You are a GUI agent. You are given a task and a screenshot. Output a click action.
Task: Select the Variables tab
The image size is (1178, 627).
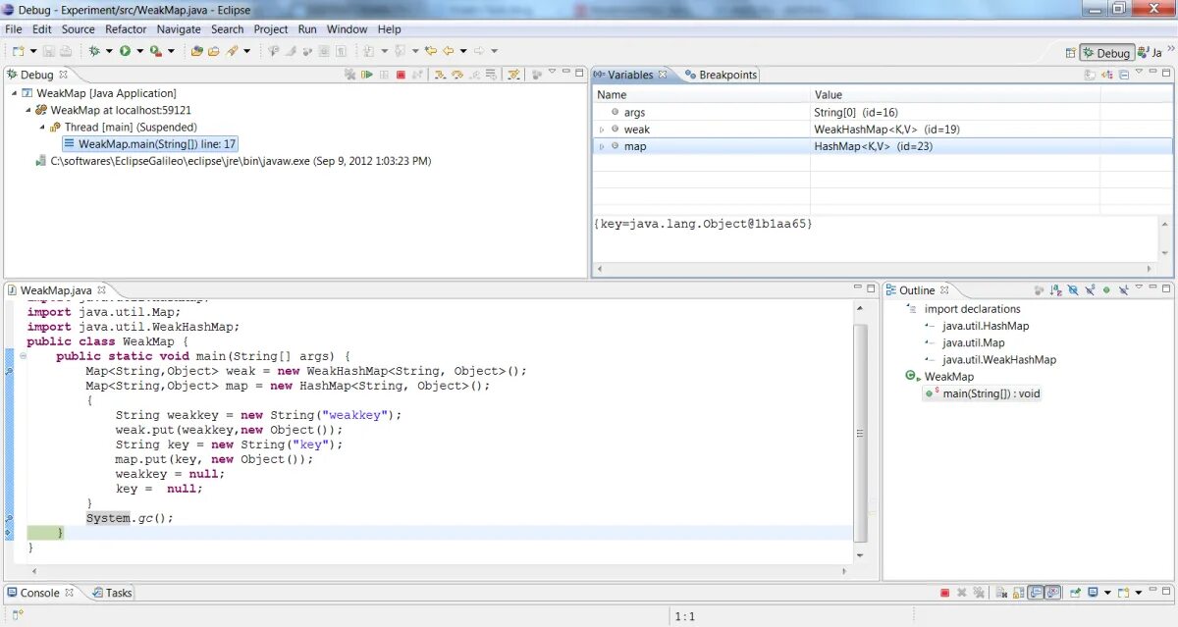click(x=629, y=75)
